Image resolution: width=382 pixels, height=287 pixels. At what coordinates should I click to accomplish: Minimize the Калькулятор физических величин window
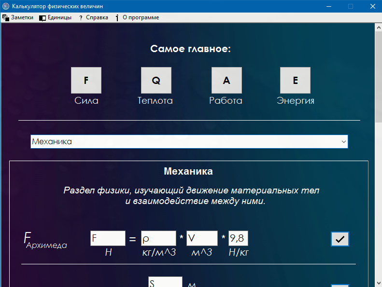(329, 6)
